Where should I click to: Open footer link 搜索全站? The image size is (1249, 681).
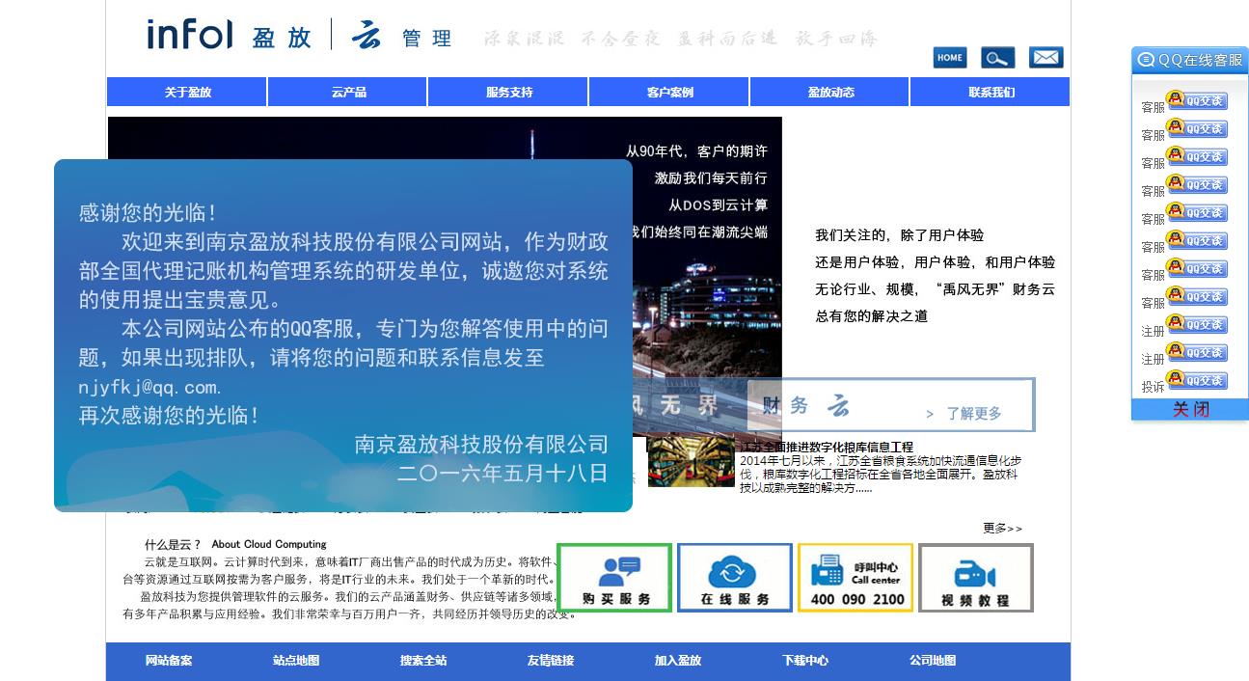click(x=423, y=661)
